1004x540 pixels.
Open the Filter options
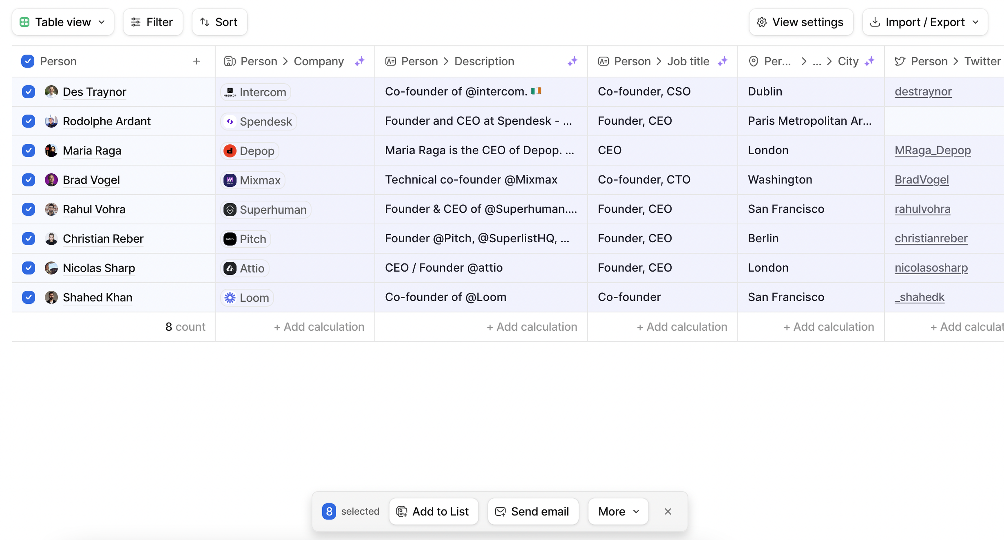pos(152,22)
